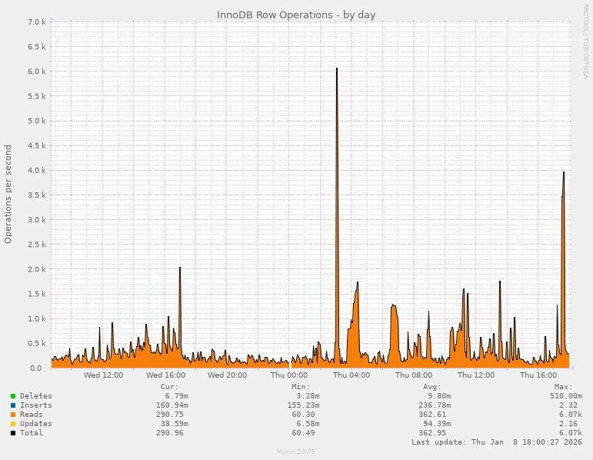Click the orange Reads legend swatch
Viewport: 593px width, 460px height.
click(x=13, y=415)
